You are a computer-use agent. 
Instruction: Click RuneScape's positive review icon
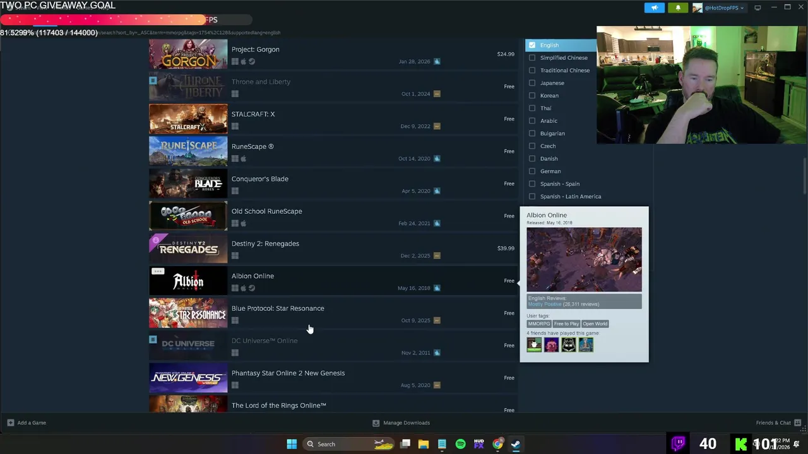coord(437,158)
